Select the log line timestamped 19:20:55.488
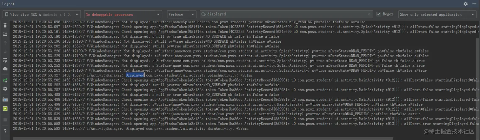The height and width of the screenshot is (140, 480). [146, 95]
